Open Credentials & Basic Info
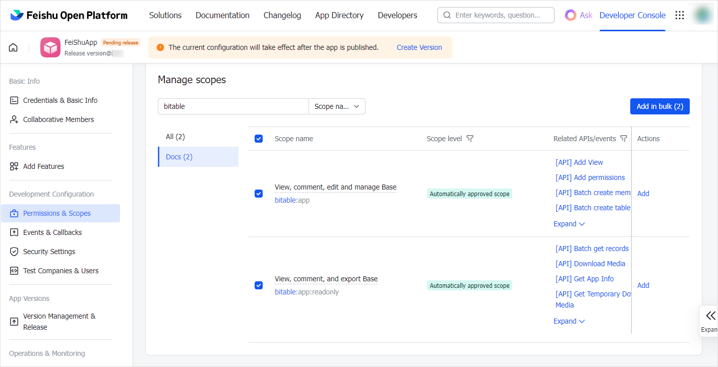Viewport: 718px width, 367px height. click(x=61, y=100)
